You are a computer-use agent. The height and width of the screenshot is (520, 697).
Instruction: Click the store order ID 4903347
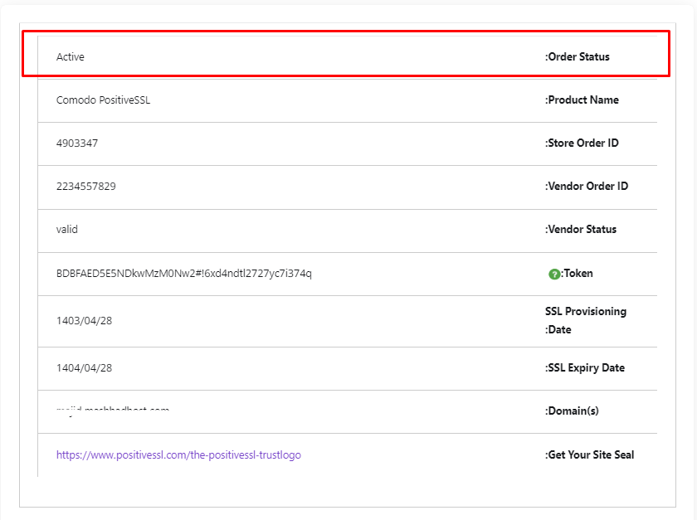pos(77,143)
